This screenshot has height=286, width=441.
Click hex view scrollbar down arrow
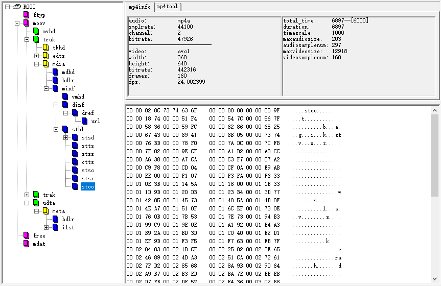point(434,279)
